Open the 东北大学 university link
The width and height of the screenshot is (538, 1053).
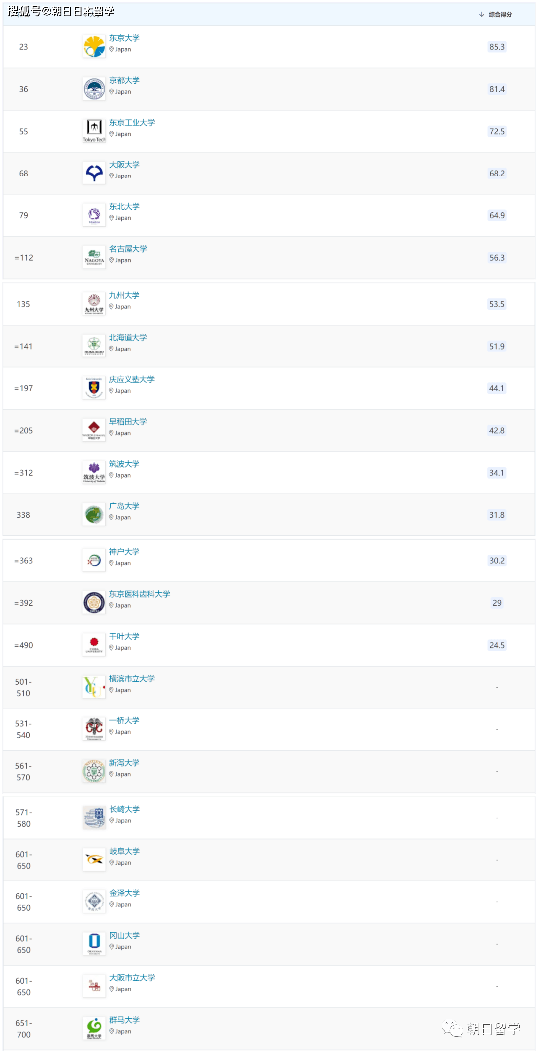(x=125, y=207)
